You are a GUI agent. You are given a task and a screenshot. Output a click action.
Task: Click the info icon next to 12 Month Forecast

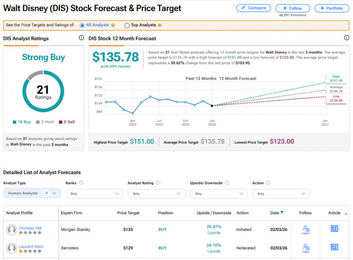click(346, 38)
